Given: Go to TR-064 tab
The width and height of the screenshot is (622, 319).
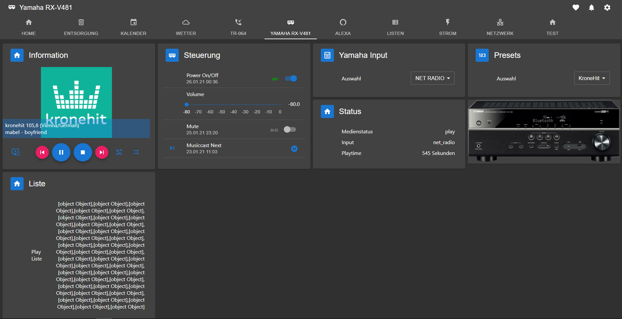Looking at the screenshot, I should 238,27.
